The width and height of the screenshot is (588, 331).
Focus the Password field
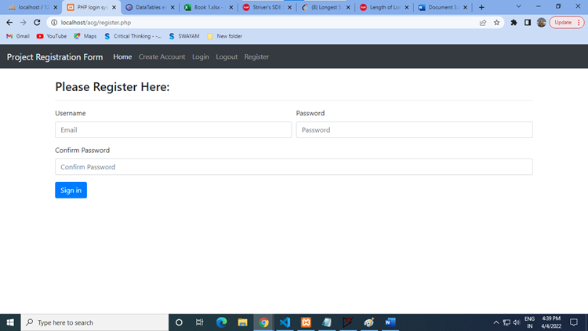point(415,130)
